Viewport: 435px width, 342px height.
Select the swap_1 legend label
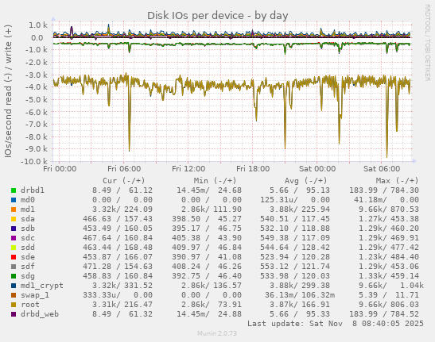[35, 295]
